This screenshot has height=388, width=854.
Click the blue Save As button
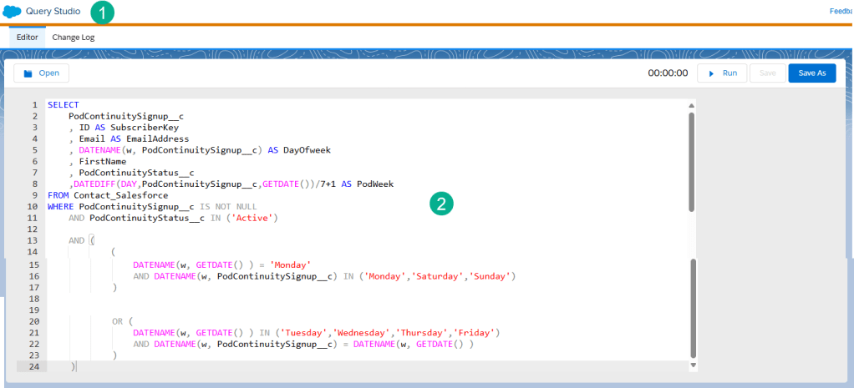point(811,73)
